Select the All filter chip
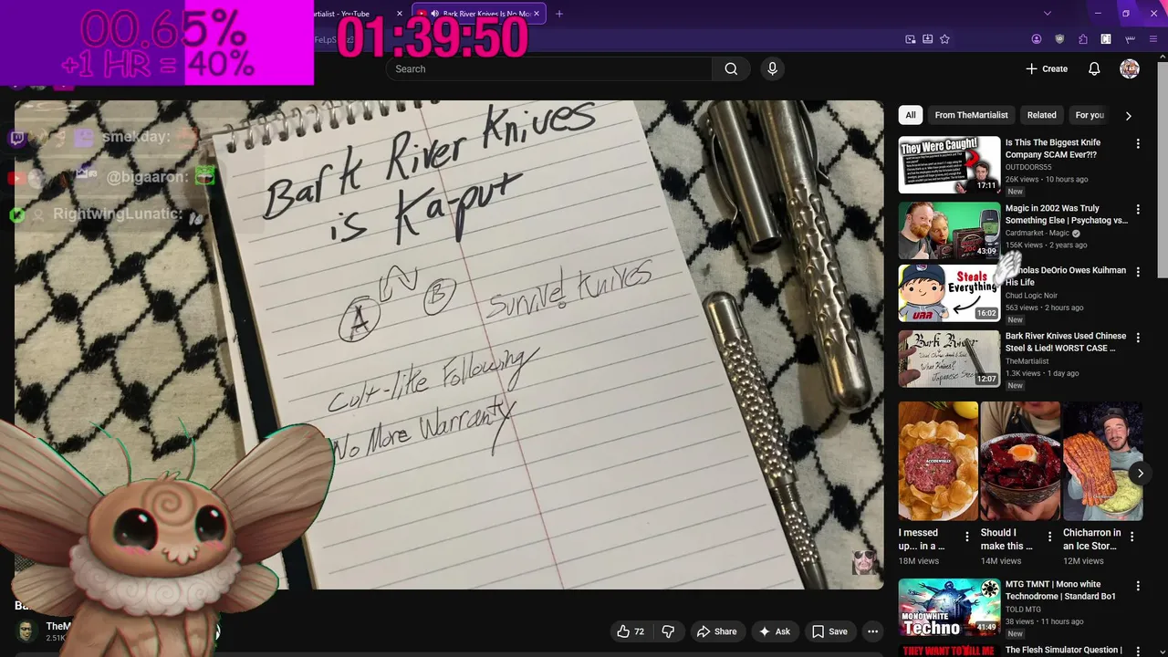Image resolution: width=1168 pixels, height=657 pixels. 910,115
